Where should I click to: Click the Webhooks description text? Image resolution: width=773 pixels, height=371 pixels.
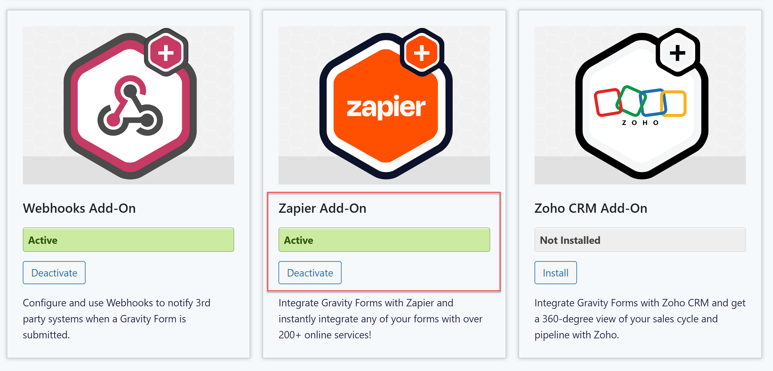[x=116, y=319]
